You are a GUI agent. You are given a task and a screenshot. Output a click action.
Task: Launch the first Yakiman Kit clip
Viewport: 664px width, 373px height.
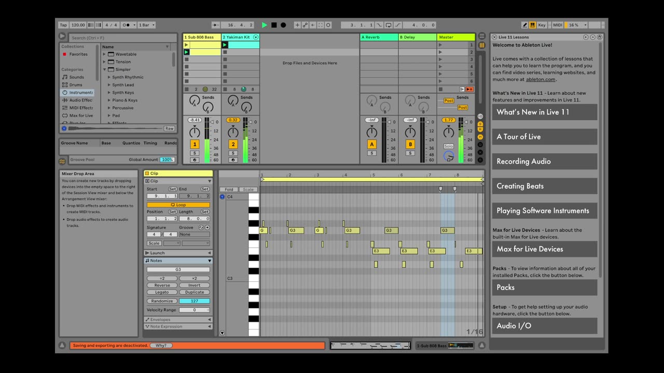pyautogui.click(x=225, y=45)
